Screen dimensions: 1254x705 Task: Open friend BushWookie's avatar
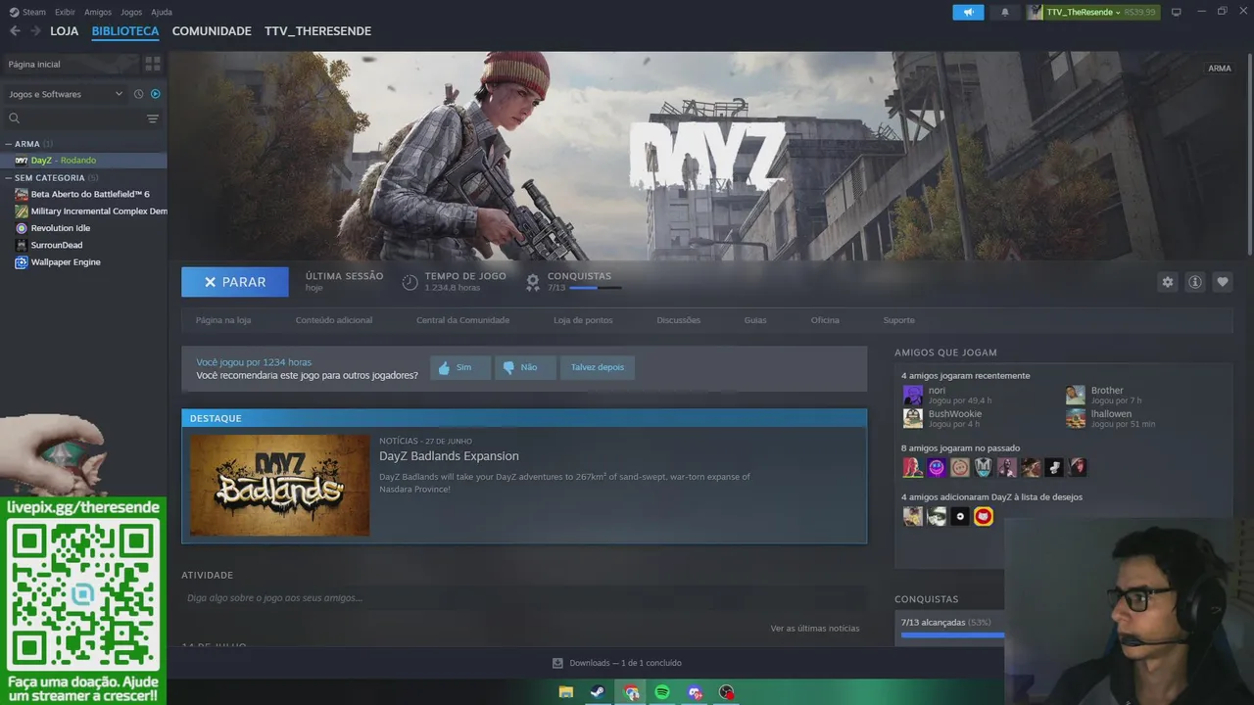(913, 418)
